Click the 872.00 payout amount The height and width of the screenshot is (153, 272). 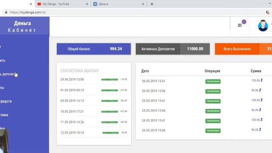click(x=124, y=111)
